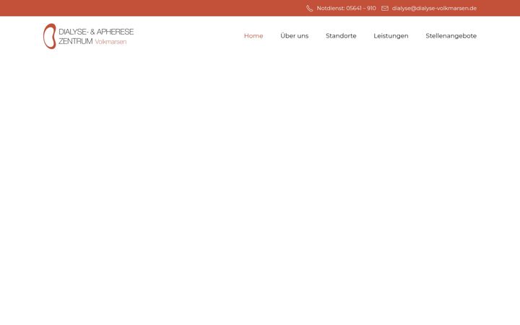520x325 pixels.
Task: Open the Home menu item
Action: [253, 36]
